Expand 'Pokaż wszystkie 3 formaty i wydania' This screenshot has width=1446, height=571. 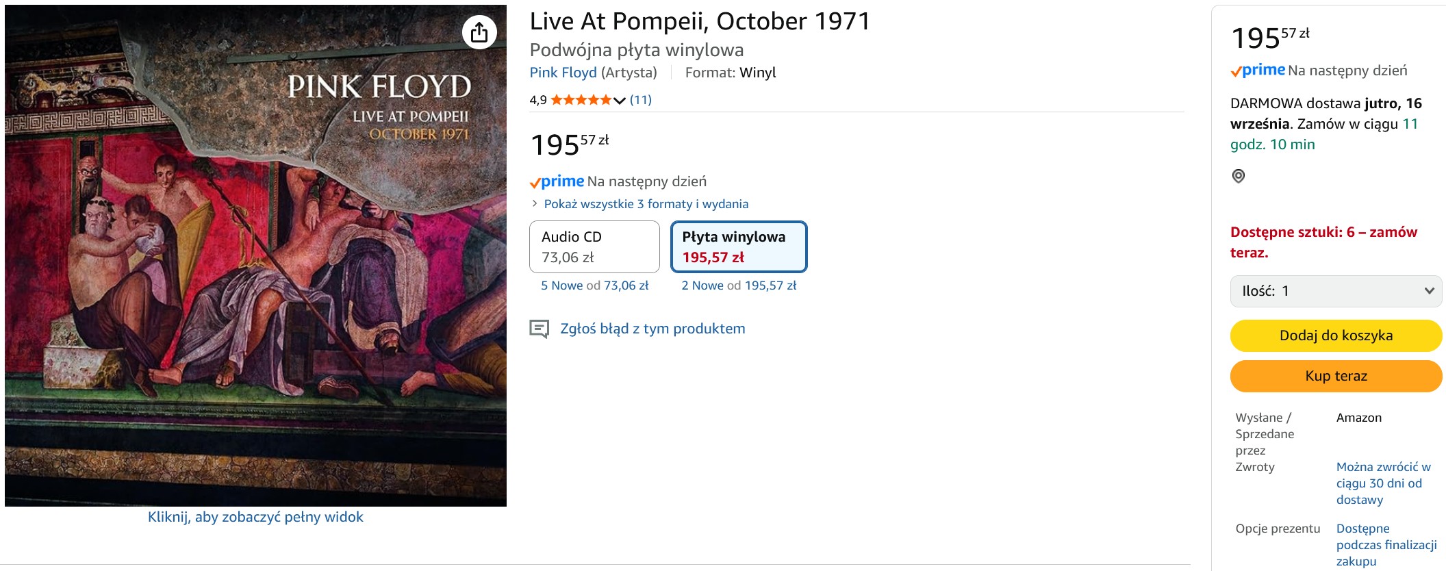646,204
